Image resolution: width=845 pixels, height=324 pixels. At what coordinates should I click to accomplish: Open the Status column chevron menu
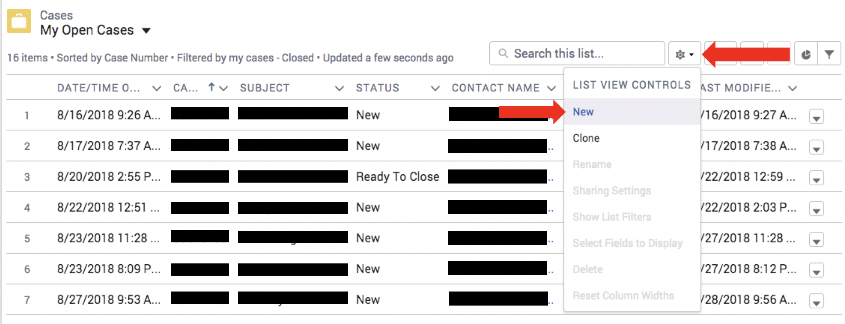click(435, 88)
